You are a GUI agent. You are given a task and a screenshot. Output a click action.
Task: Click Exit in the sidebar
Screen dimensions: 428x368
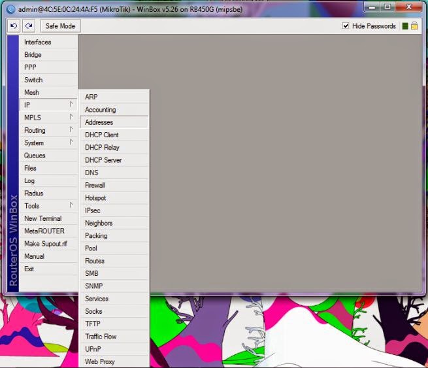pyautogui.click(x=49, y=269)
